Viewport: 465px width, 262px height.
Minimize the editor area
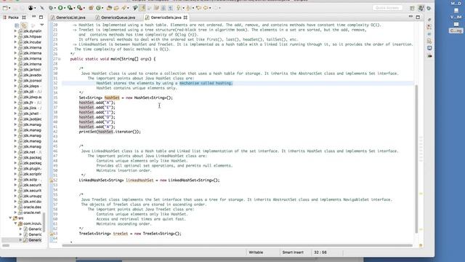click(411, 17)
